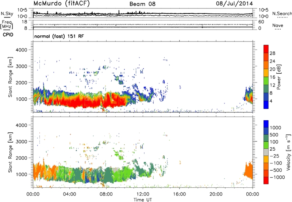Click the "N.Sky" legend label
The width and height of the screenshot is (292, 202).
click(7, 13)
